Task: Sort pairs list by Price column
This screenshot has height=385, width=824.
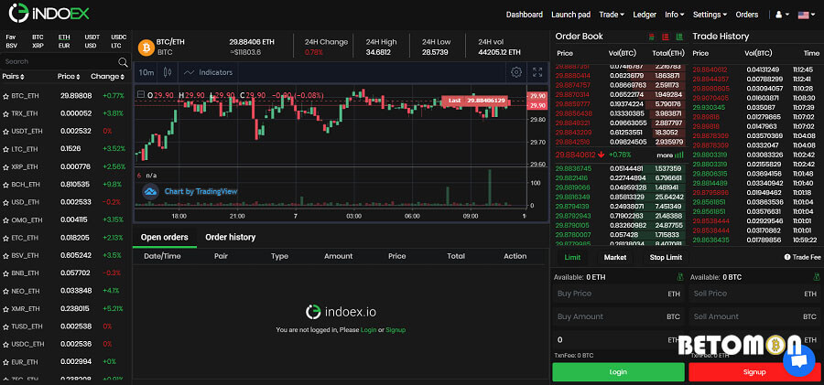Action: (x=69, y=77)
